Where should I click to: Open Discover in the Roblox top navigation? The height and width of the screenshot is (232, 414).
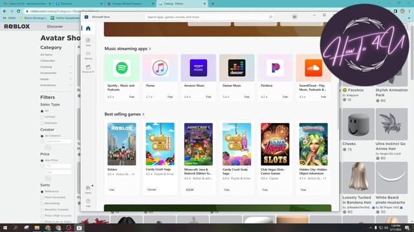[55, 26]
